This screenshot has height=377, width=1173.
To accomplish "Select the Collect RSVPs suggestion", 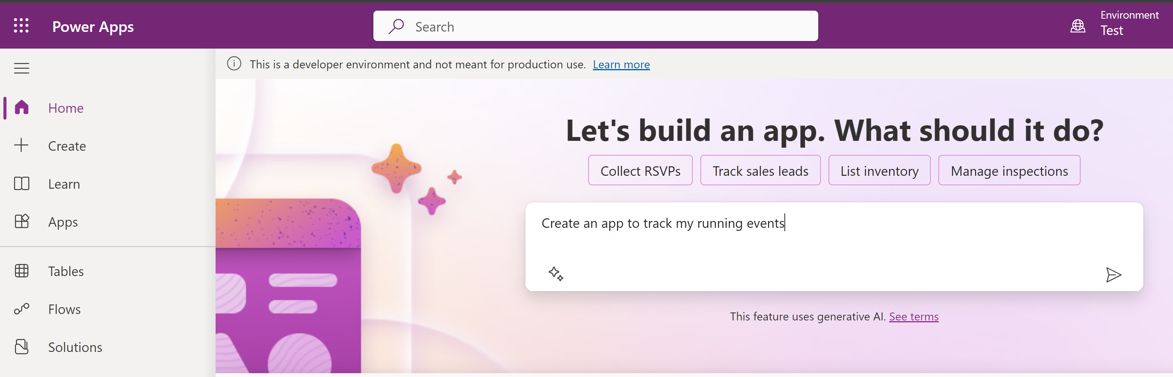I will 640,170.
